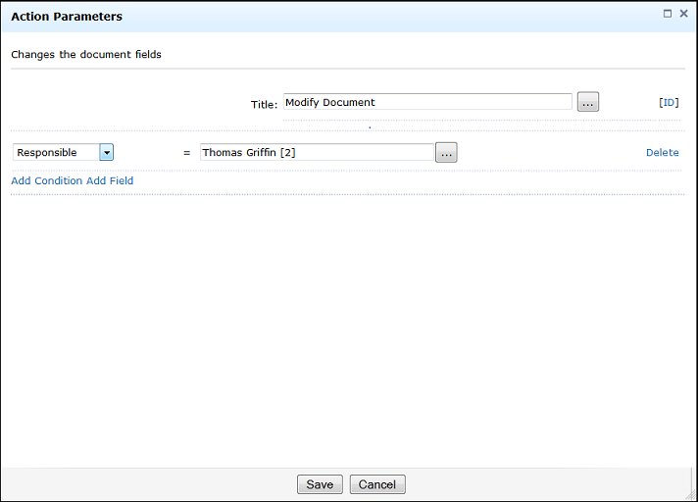Click the Add Field link
Viewport: 698px width, 502px height.
pos(110,180)
